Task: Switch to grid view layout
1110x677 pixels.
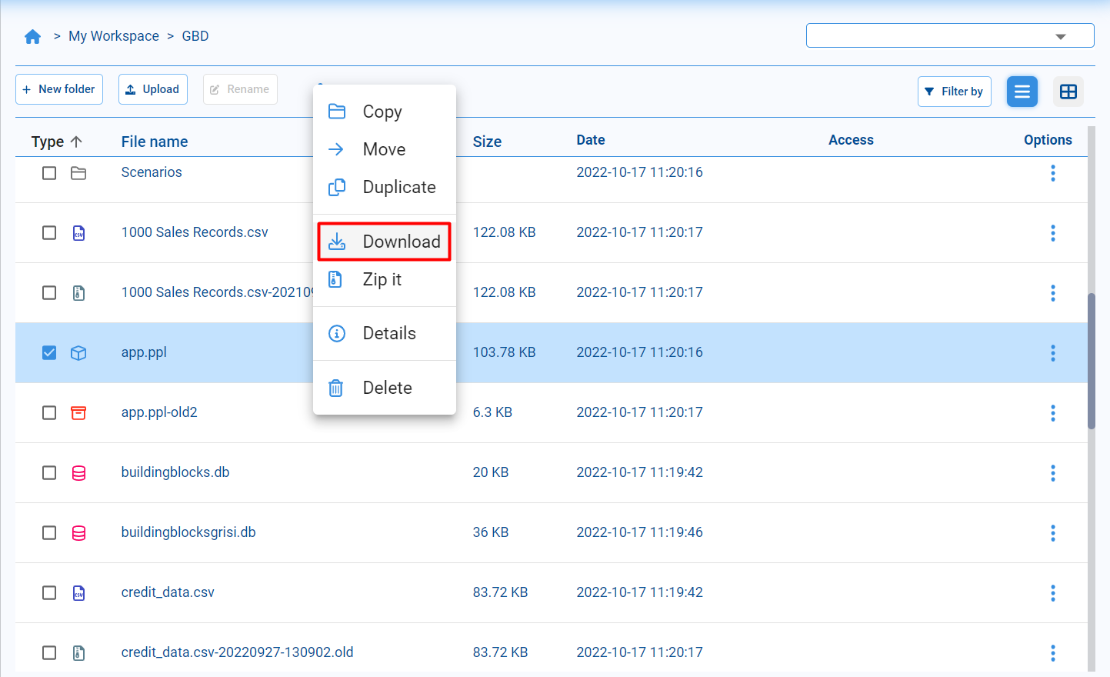Action: [1068, 92]
